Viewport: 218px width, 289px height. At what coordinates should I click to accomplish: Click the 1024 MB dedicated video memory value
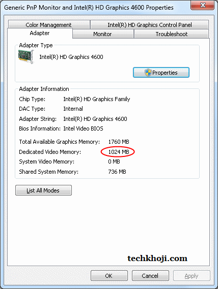pyautogui.click(x=119, y=152)
